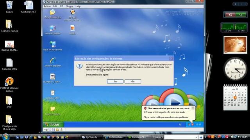Select the Ramos icon on XP desktop

[73, 30]
